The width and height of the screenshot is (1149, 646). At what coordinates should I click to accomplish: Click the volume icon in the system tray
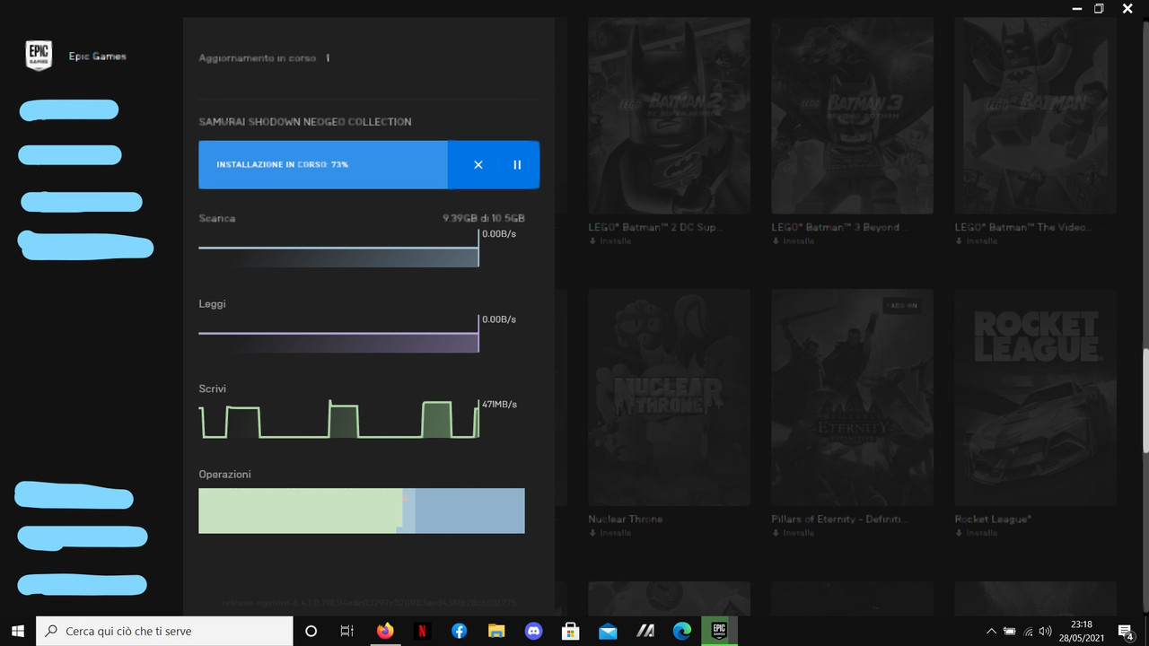[1047, 631]
